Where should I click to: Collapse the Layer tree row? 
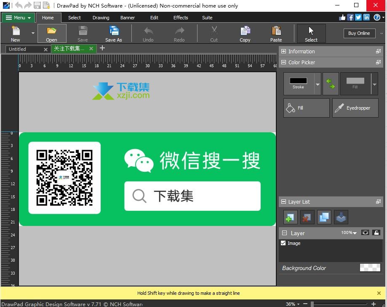click(284, 233)
